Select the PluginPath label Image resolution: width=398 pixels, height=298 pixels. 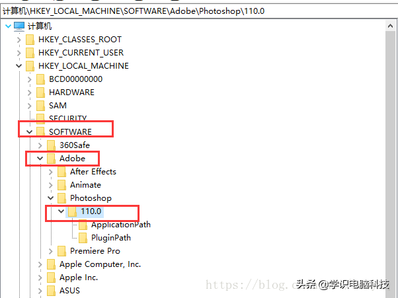111,238
